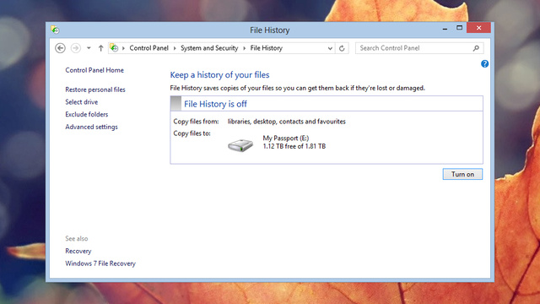
Task: Click the File History title bar icon
Action: coord(55,30)
